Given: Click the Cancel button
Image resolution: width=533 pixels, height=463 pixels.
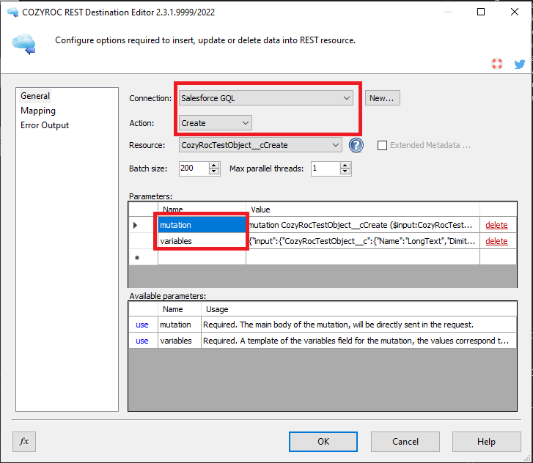Looking at the screenshot, I should pos(405,442).
